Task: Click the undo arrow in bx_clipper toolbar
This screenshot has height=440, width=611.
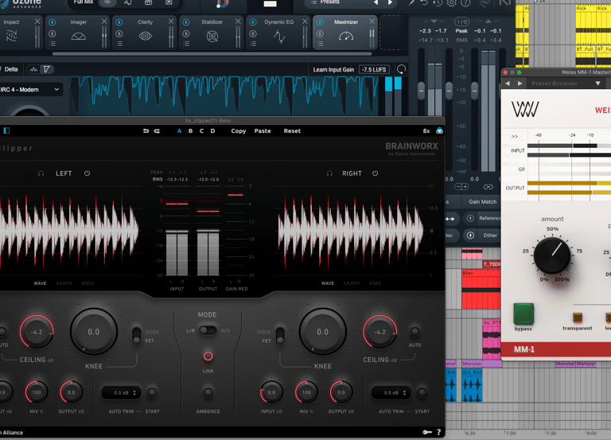Action: [x=146, y=131]
